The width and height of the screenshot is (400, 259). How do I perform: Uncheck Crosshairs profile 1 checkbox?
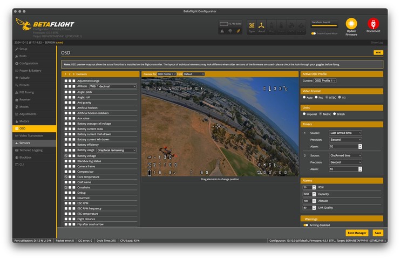click(x=66, y=187)
